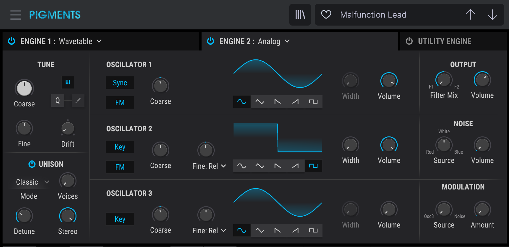
Task: Click the Tune Coarse knob
Action: click(24, 88)
